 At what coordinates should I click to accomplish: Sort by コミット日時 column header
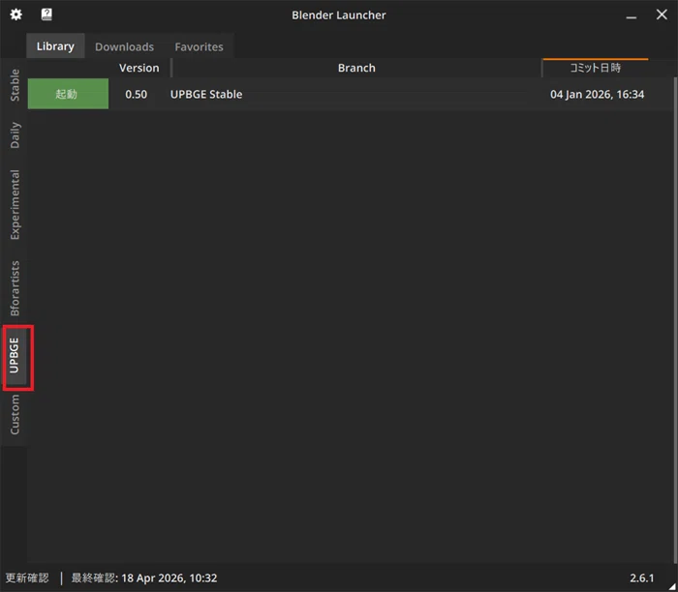pos(595,68)
